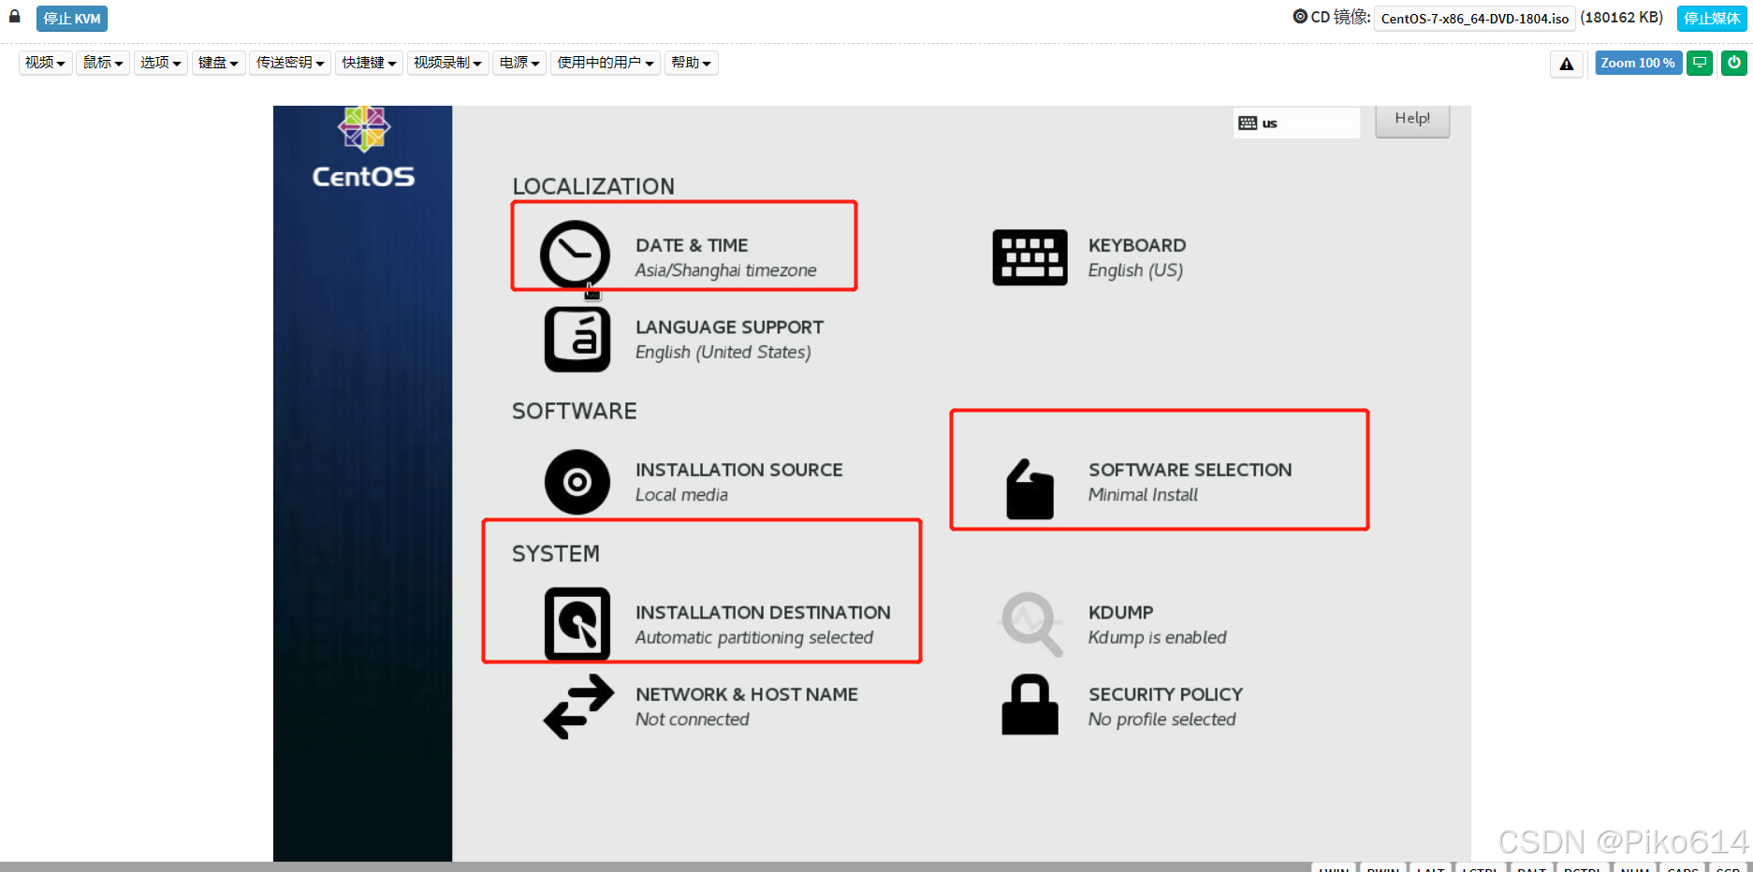Expand the 电源 power menu
This screenshot has height=872, width=1753.
coord(519,63)
